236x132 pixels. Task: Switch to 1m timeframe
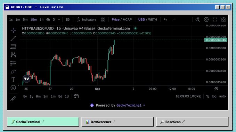click(x=18, y=19)
